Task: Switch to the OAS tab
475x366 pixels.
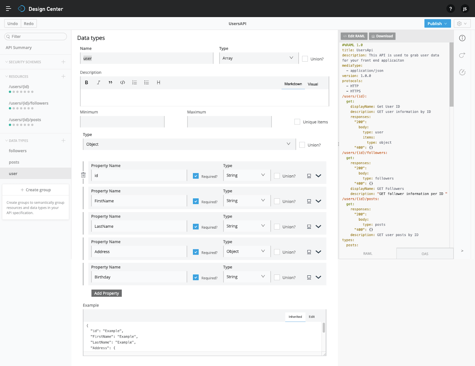Action: 425,253
